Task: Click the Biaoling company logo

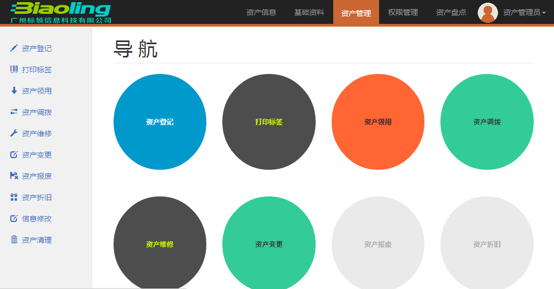Action: click(61, 13)
